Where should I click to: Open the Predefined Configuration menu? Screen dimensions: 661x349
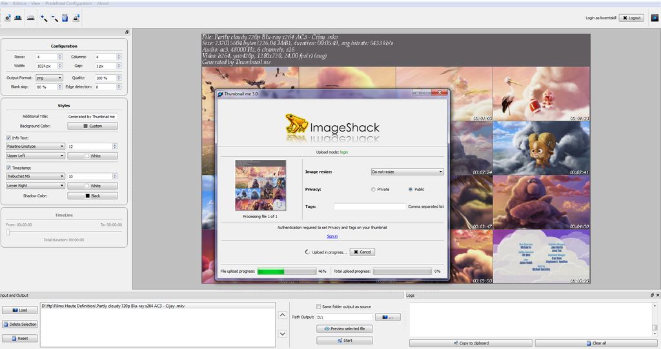click(x=68, y=3)
